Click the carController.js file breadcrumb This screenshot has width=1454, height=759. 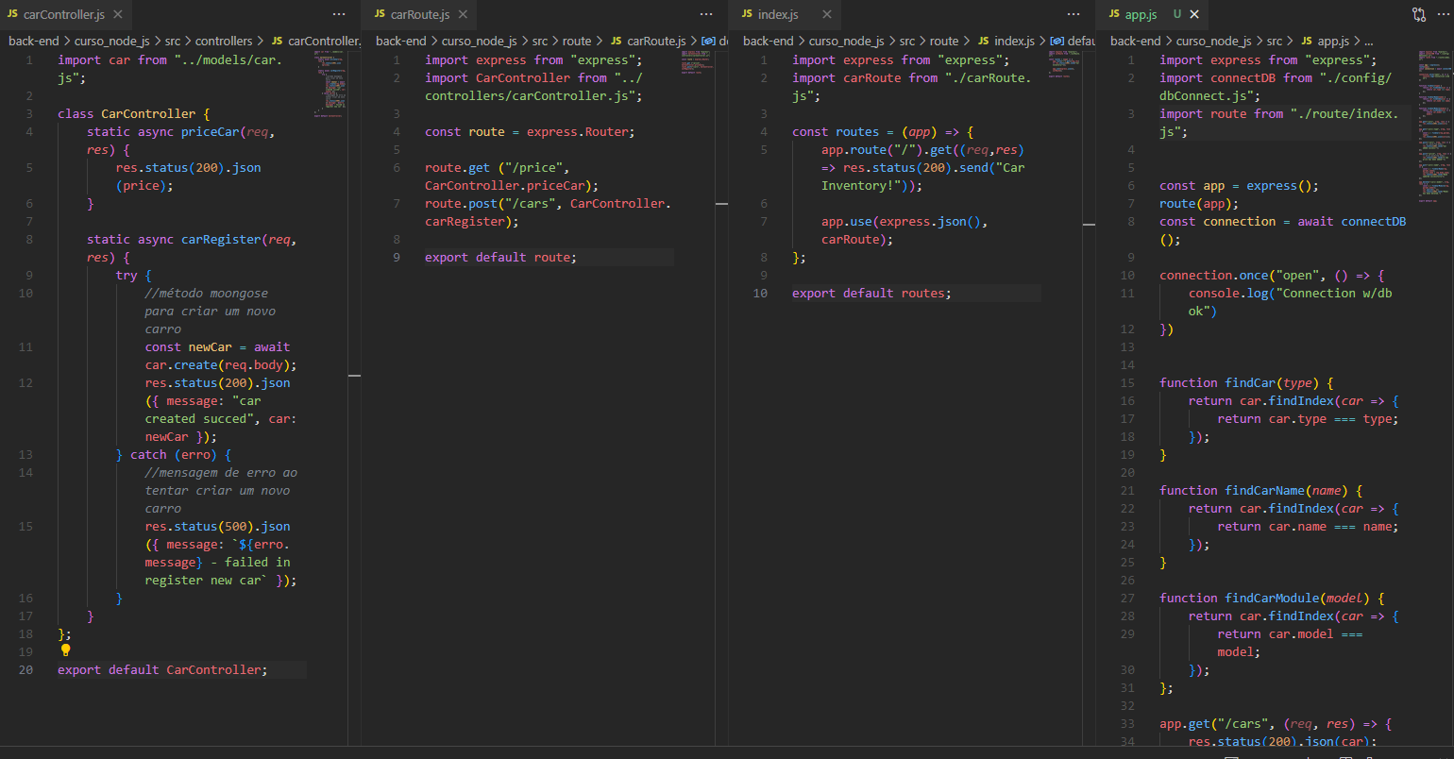[324, 41]
